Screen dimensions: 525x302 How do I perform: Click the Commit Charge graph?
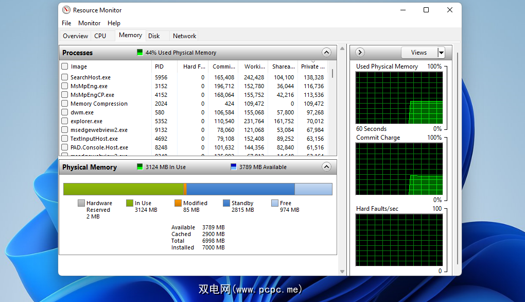(x=399, y=169)
